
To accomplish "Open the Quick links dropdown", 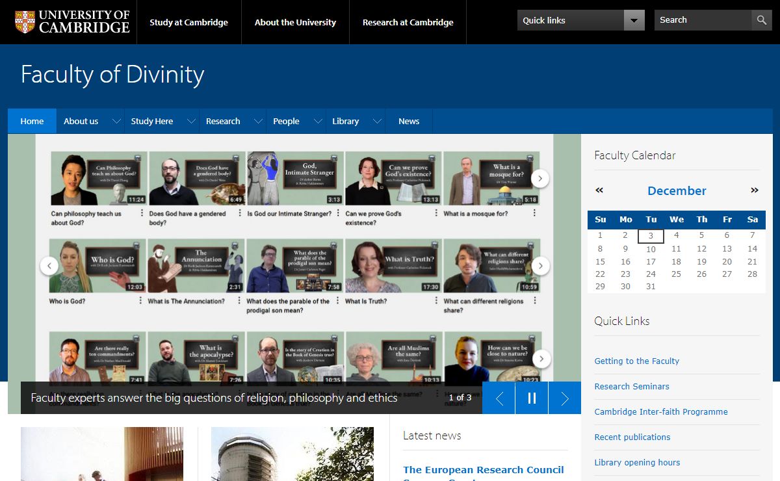I will 581,20.
